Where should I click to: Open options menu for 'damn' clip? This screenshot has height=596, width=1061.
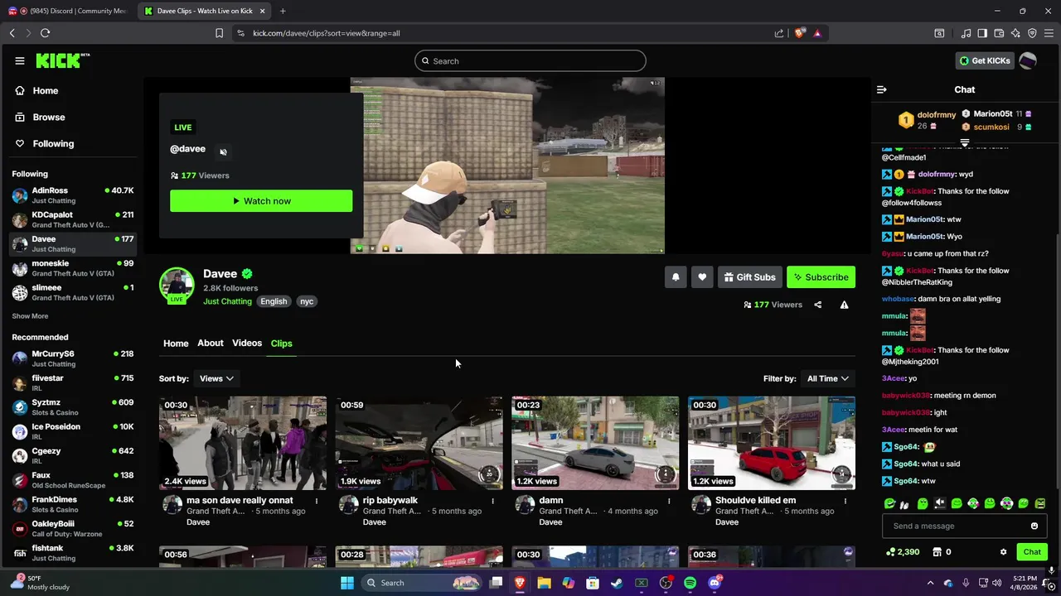tap(669, 501)
